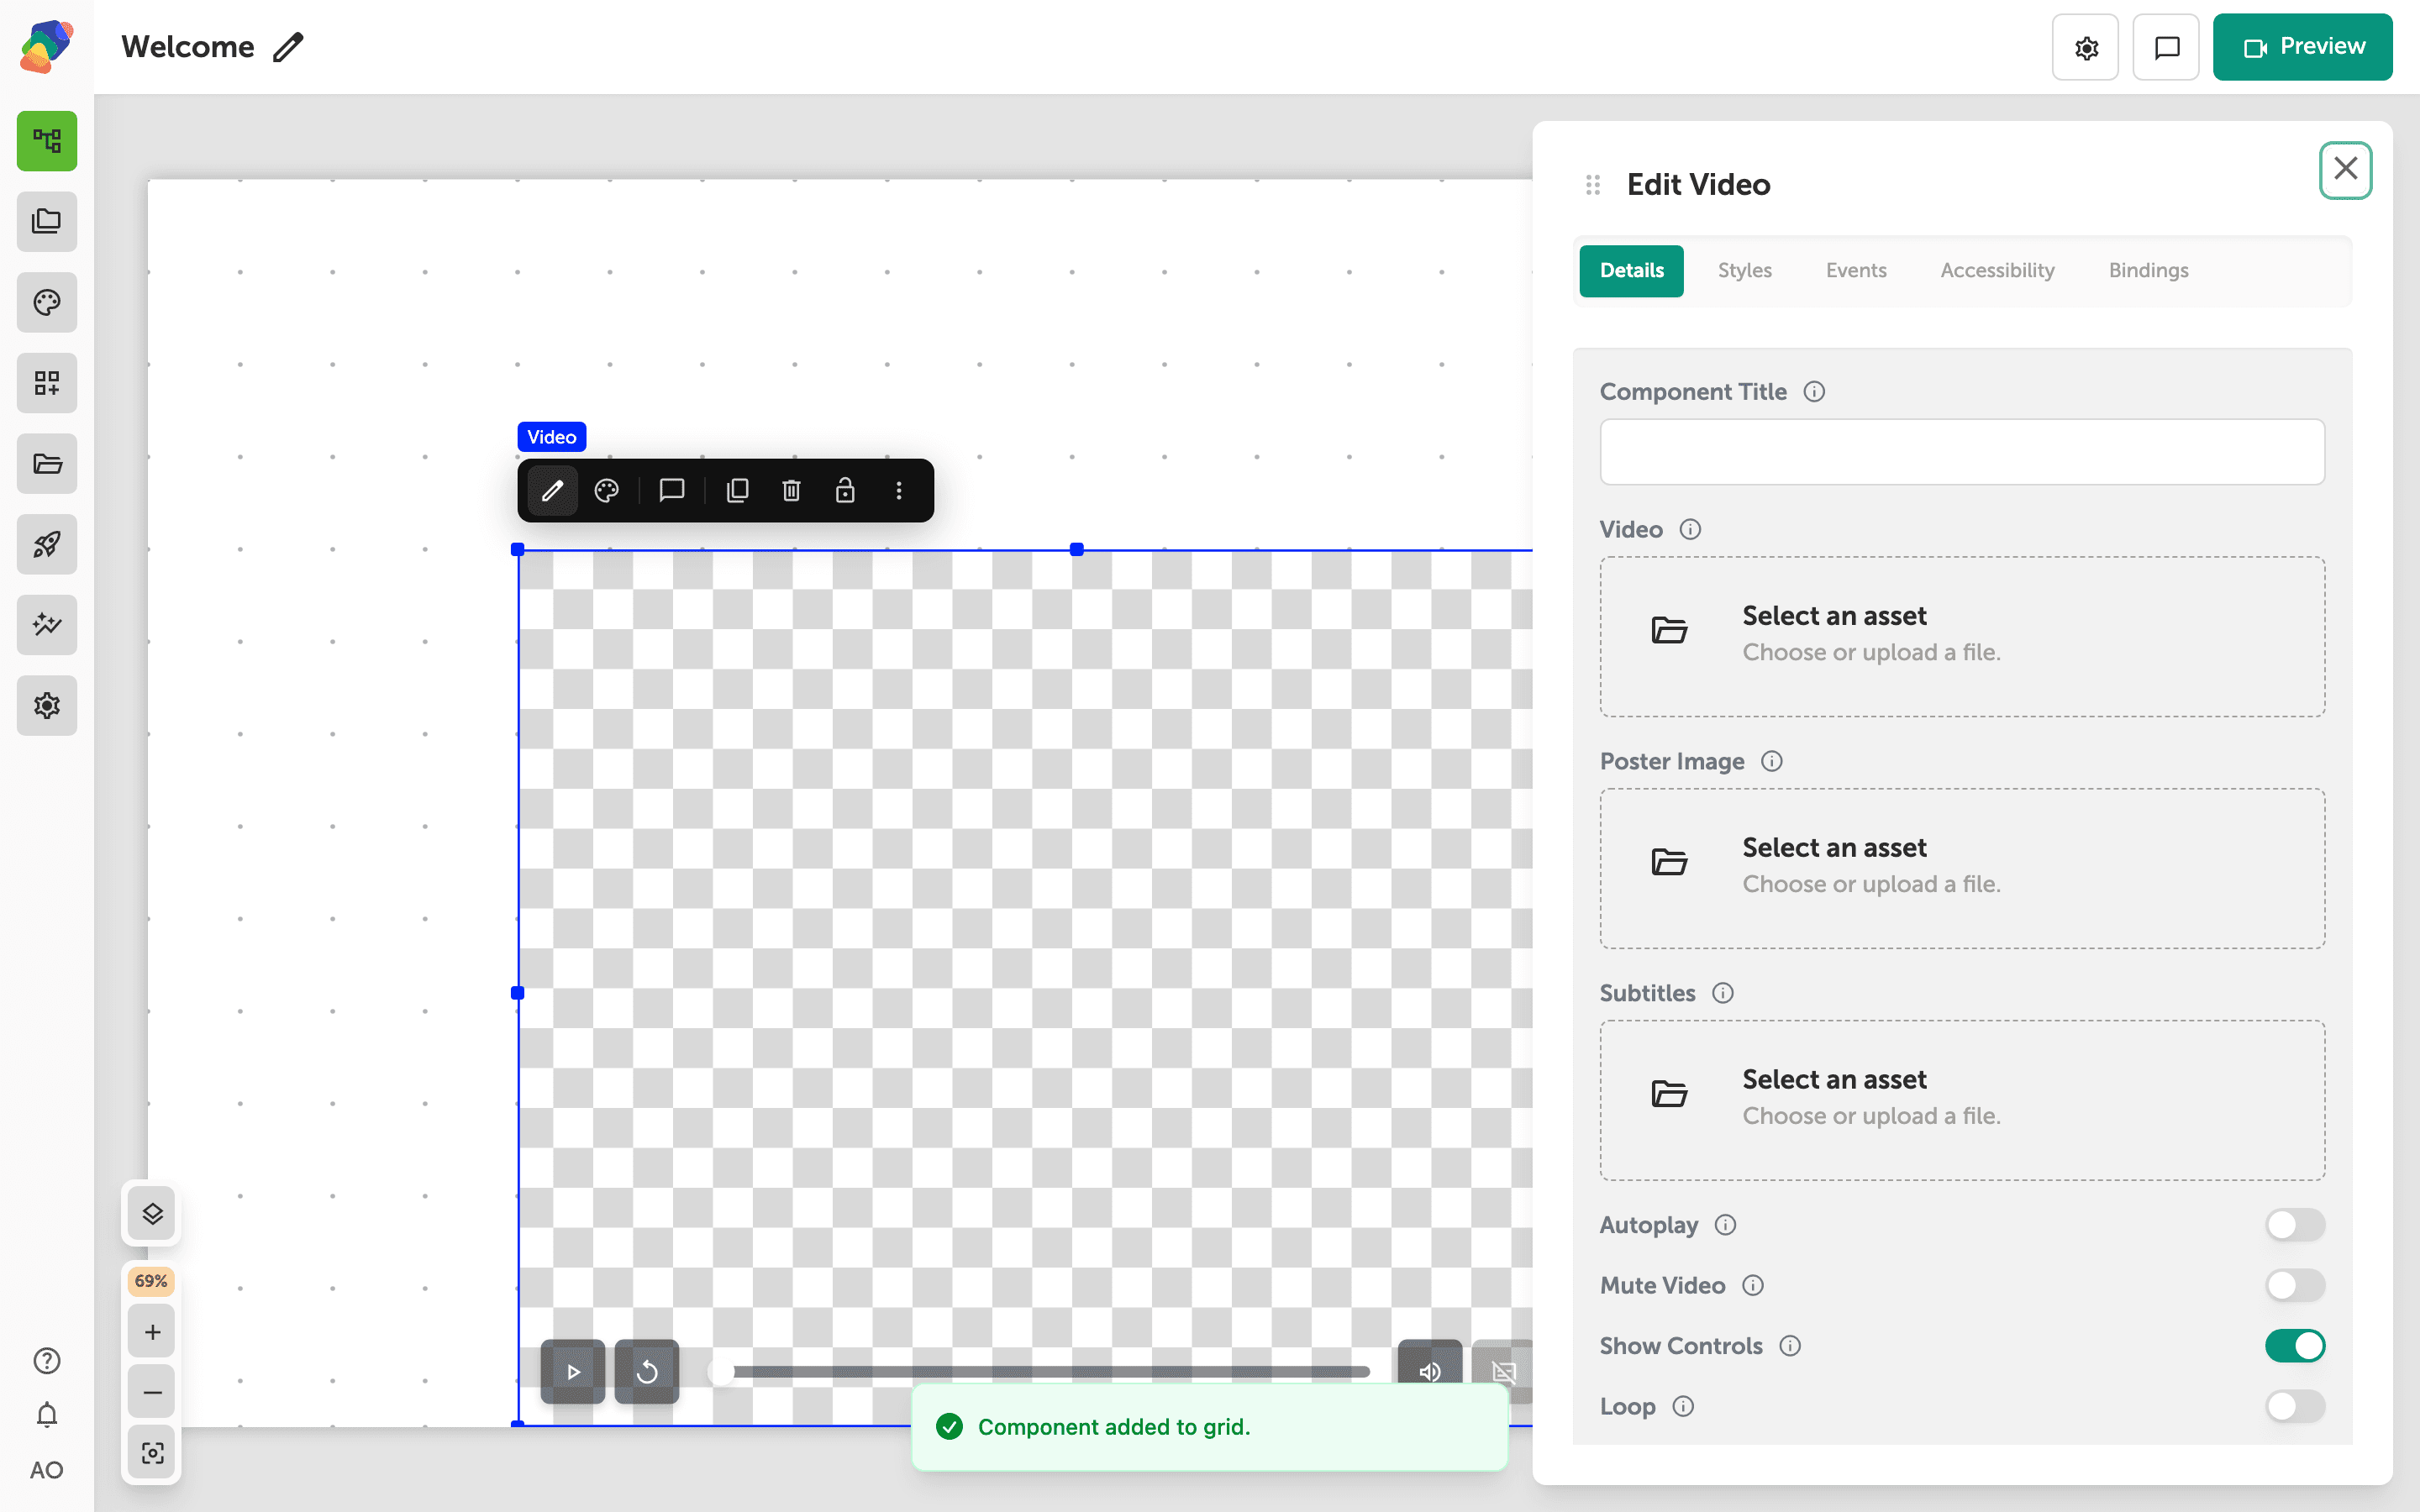Click the pencil icon next to Welcome
Image resolution: width=2420 pixels, height=1512 pixels.
(288, 47)
